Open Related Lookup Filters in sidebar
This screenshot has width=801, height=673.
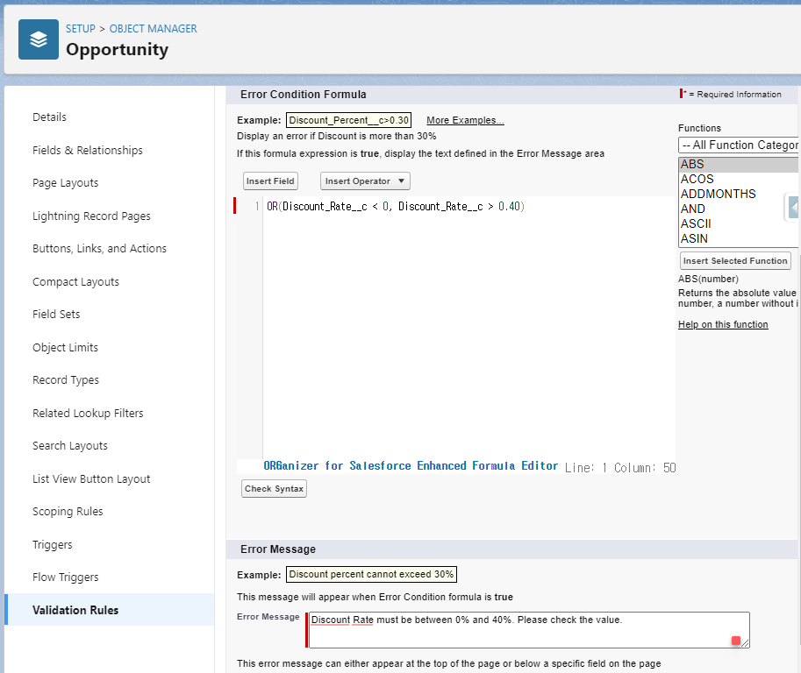pos(88,414)
